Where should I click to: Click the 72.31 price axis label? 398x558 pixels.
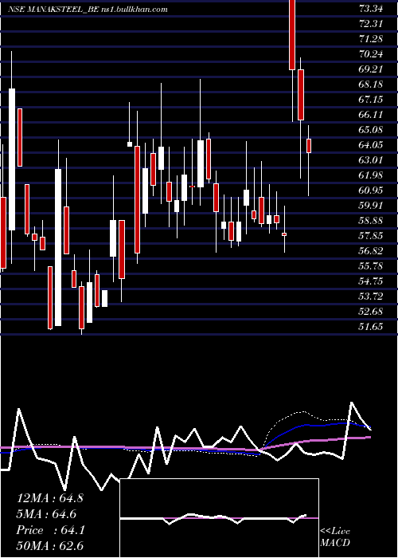tap(371, 23)
